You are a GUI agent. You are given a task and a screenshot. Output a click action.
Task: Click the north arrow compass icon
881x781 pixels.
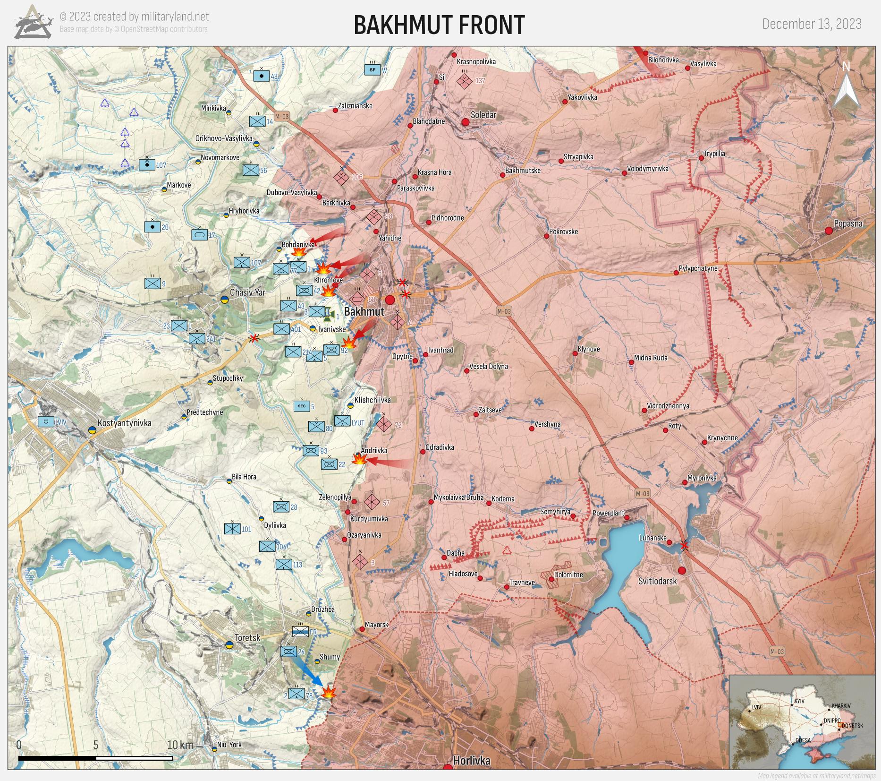coord(846,87)
